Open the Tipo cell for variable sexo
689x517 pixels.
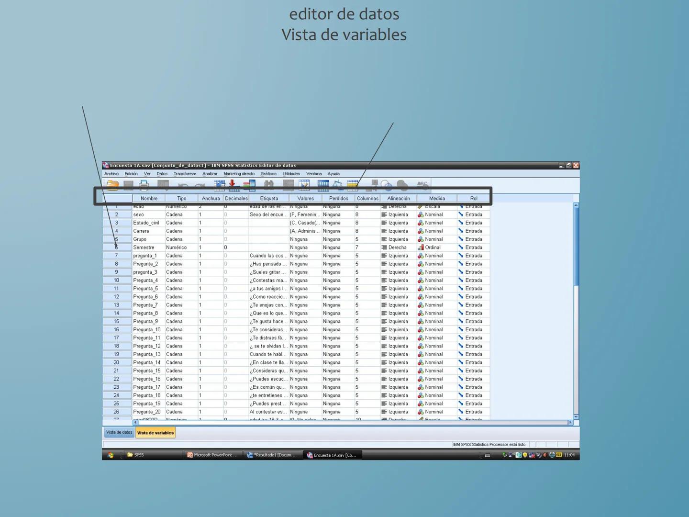[181, 214]
